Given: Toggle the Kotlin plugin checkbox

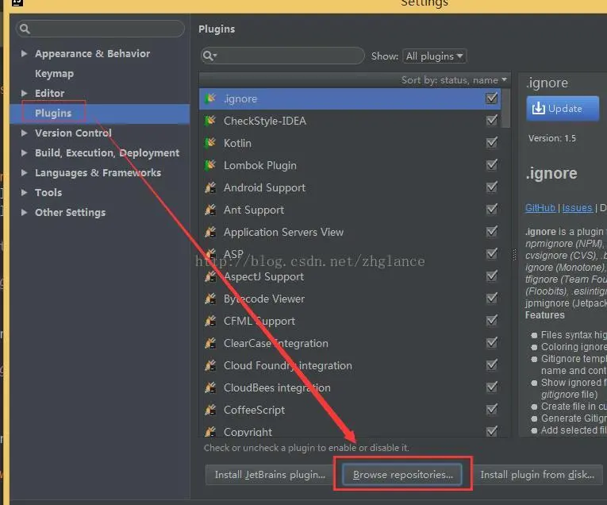Looking at the screenshot, I should 492,142.
